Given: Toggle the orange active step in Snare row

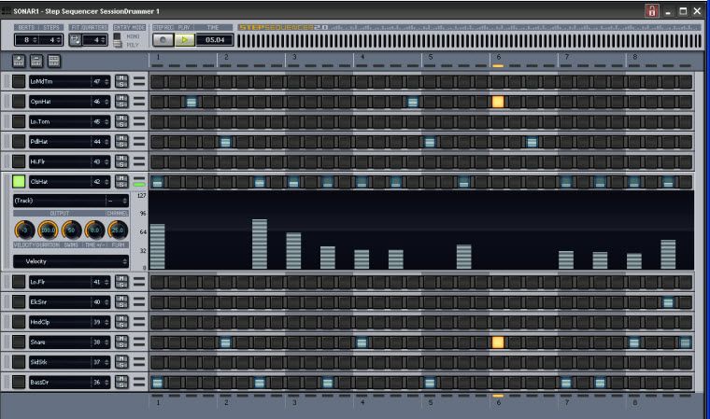Looking at the screenshot, I should pos(498,342).
